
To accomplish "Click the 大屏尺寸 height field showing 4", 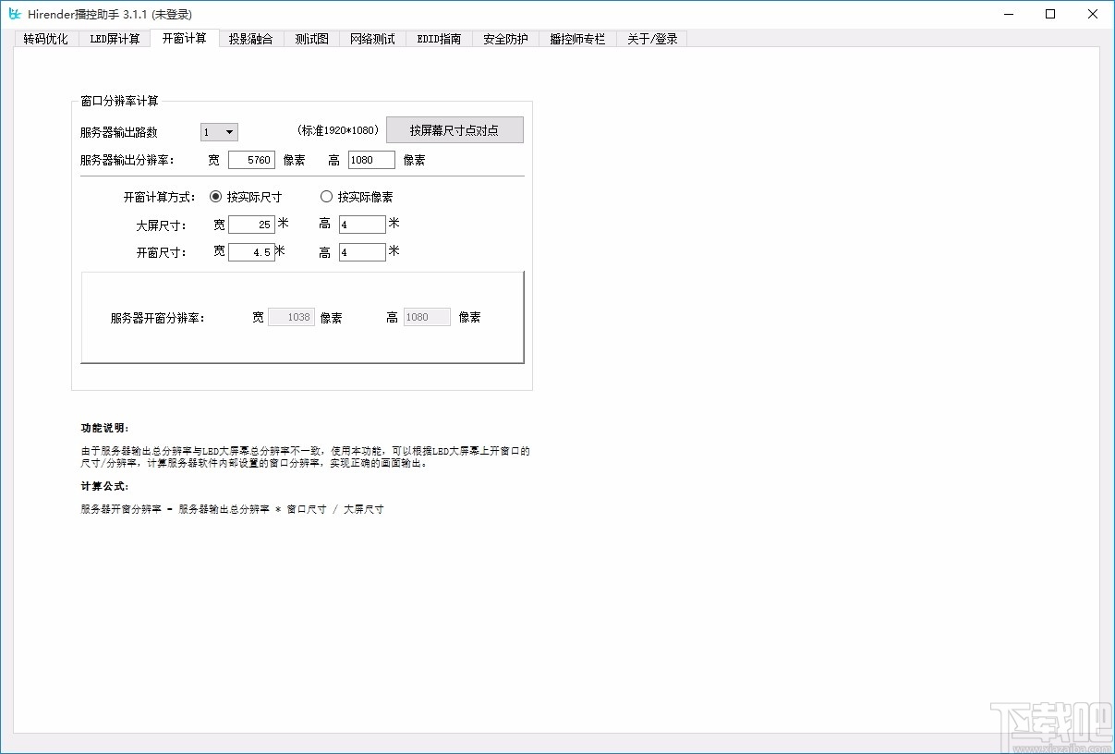I will click(362, 224).
